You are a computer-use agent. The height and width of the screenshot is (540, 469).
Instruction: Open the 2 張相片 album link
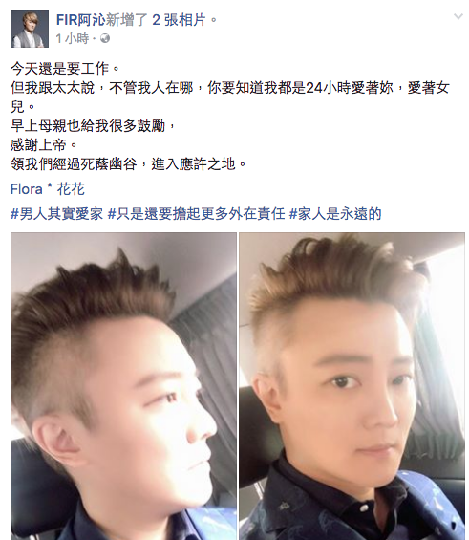[x=179, y=20]
